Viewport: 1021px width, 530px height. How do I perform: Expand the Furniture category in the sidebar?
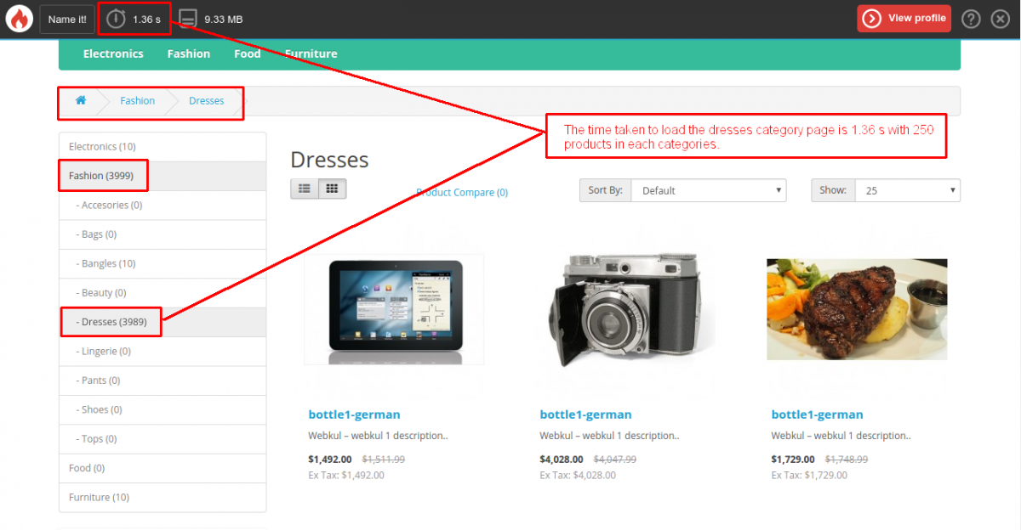pyautogui.click(x=97, y=497)
